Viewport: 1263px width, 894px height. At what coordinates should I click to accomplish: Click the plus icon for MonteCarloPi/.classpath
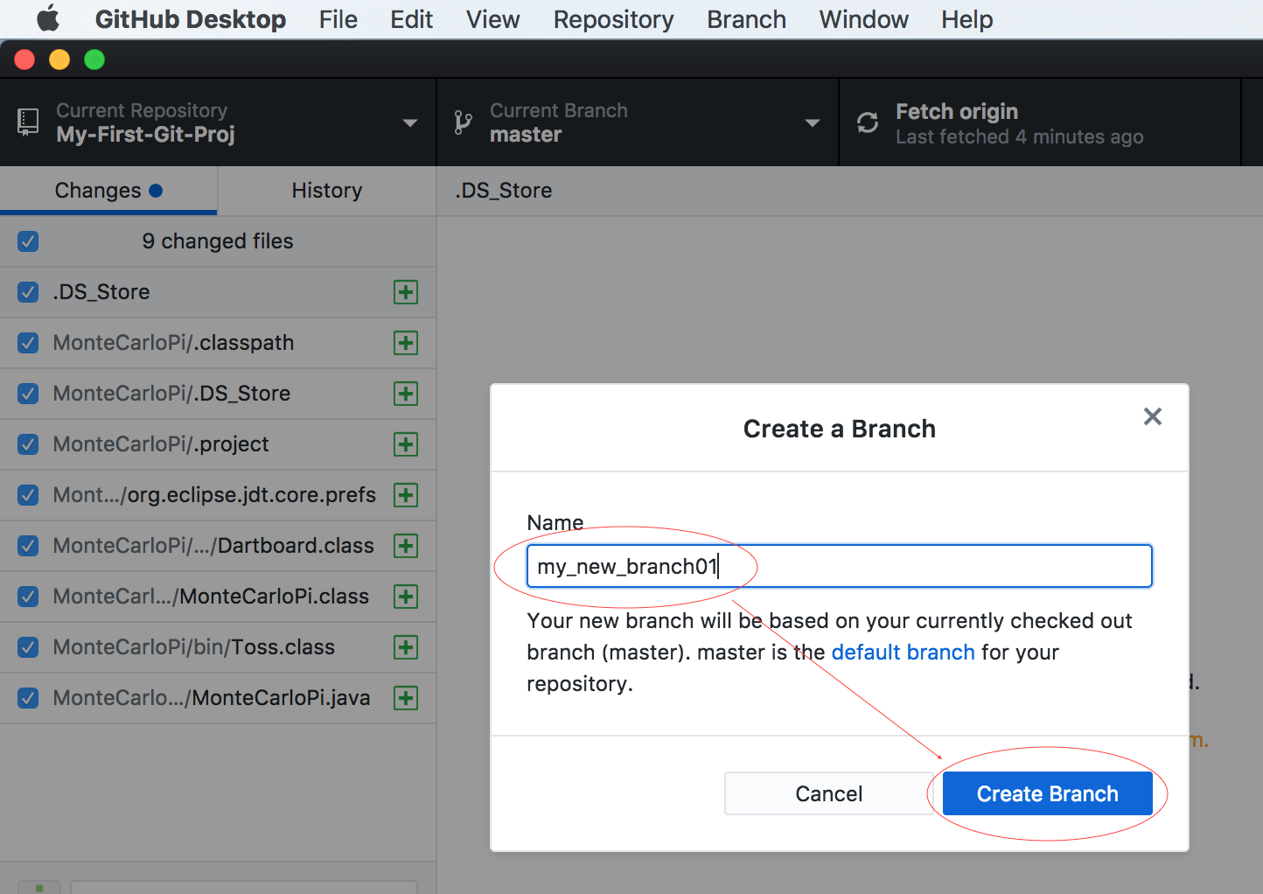tap(406, 343)
